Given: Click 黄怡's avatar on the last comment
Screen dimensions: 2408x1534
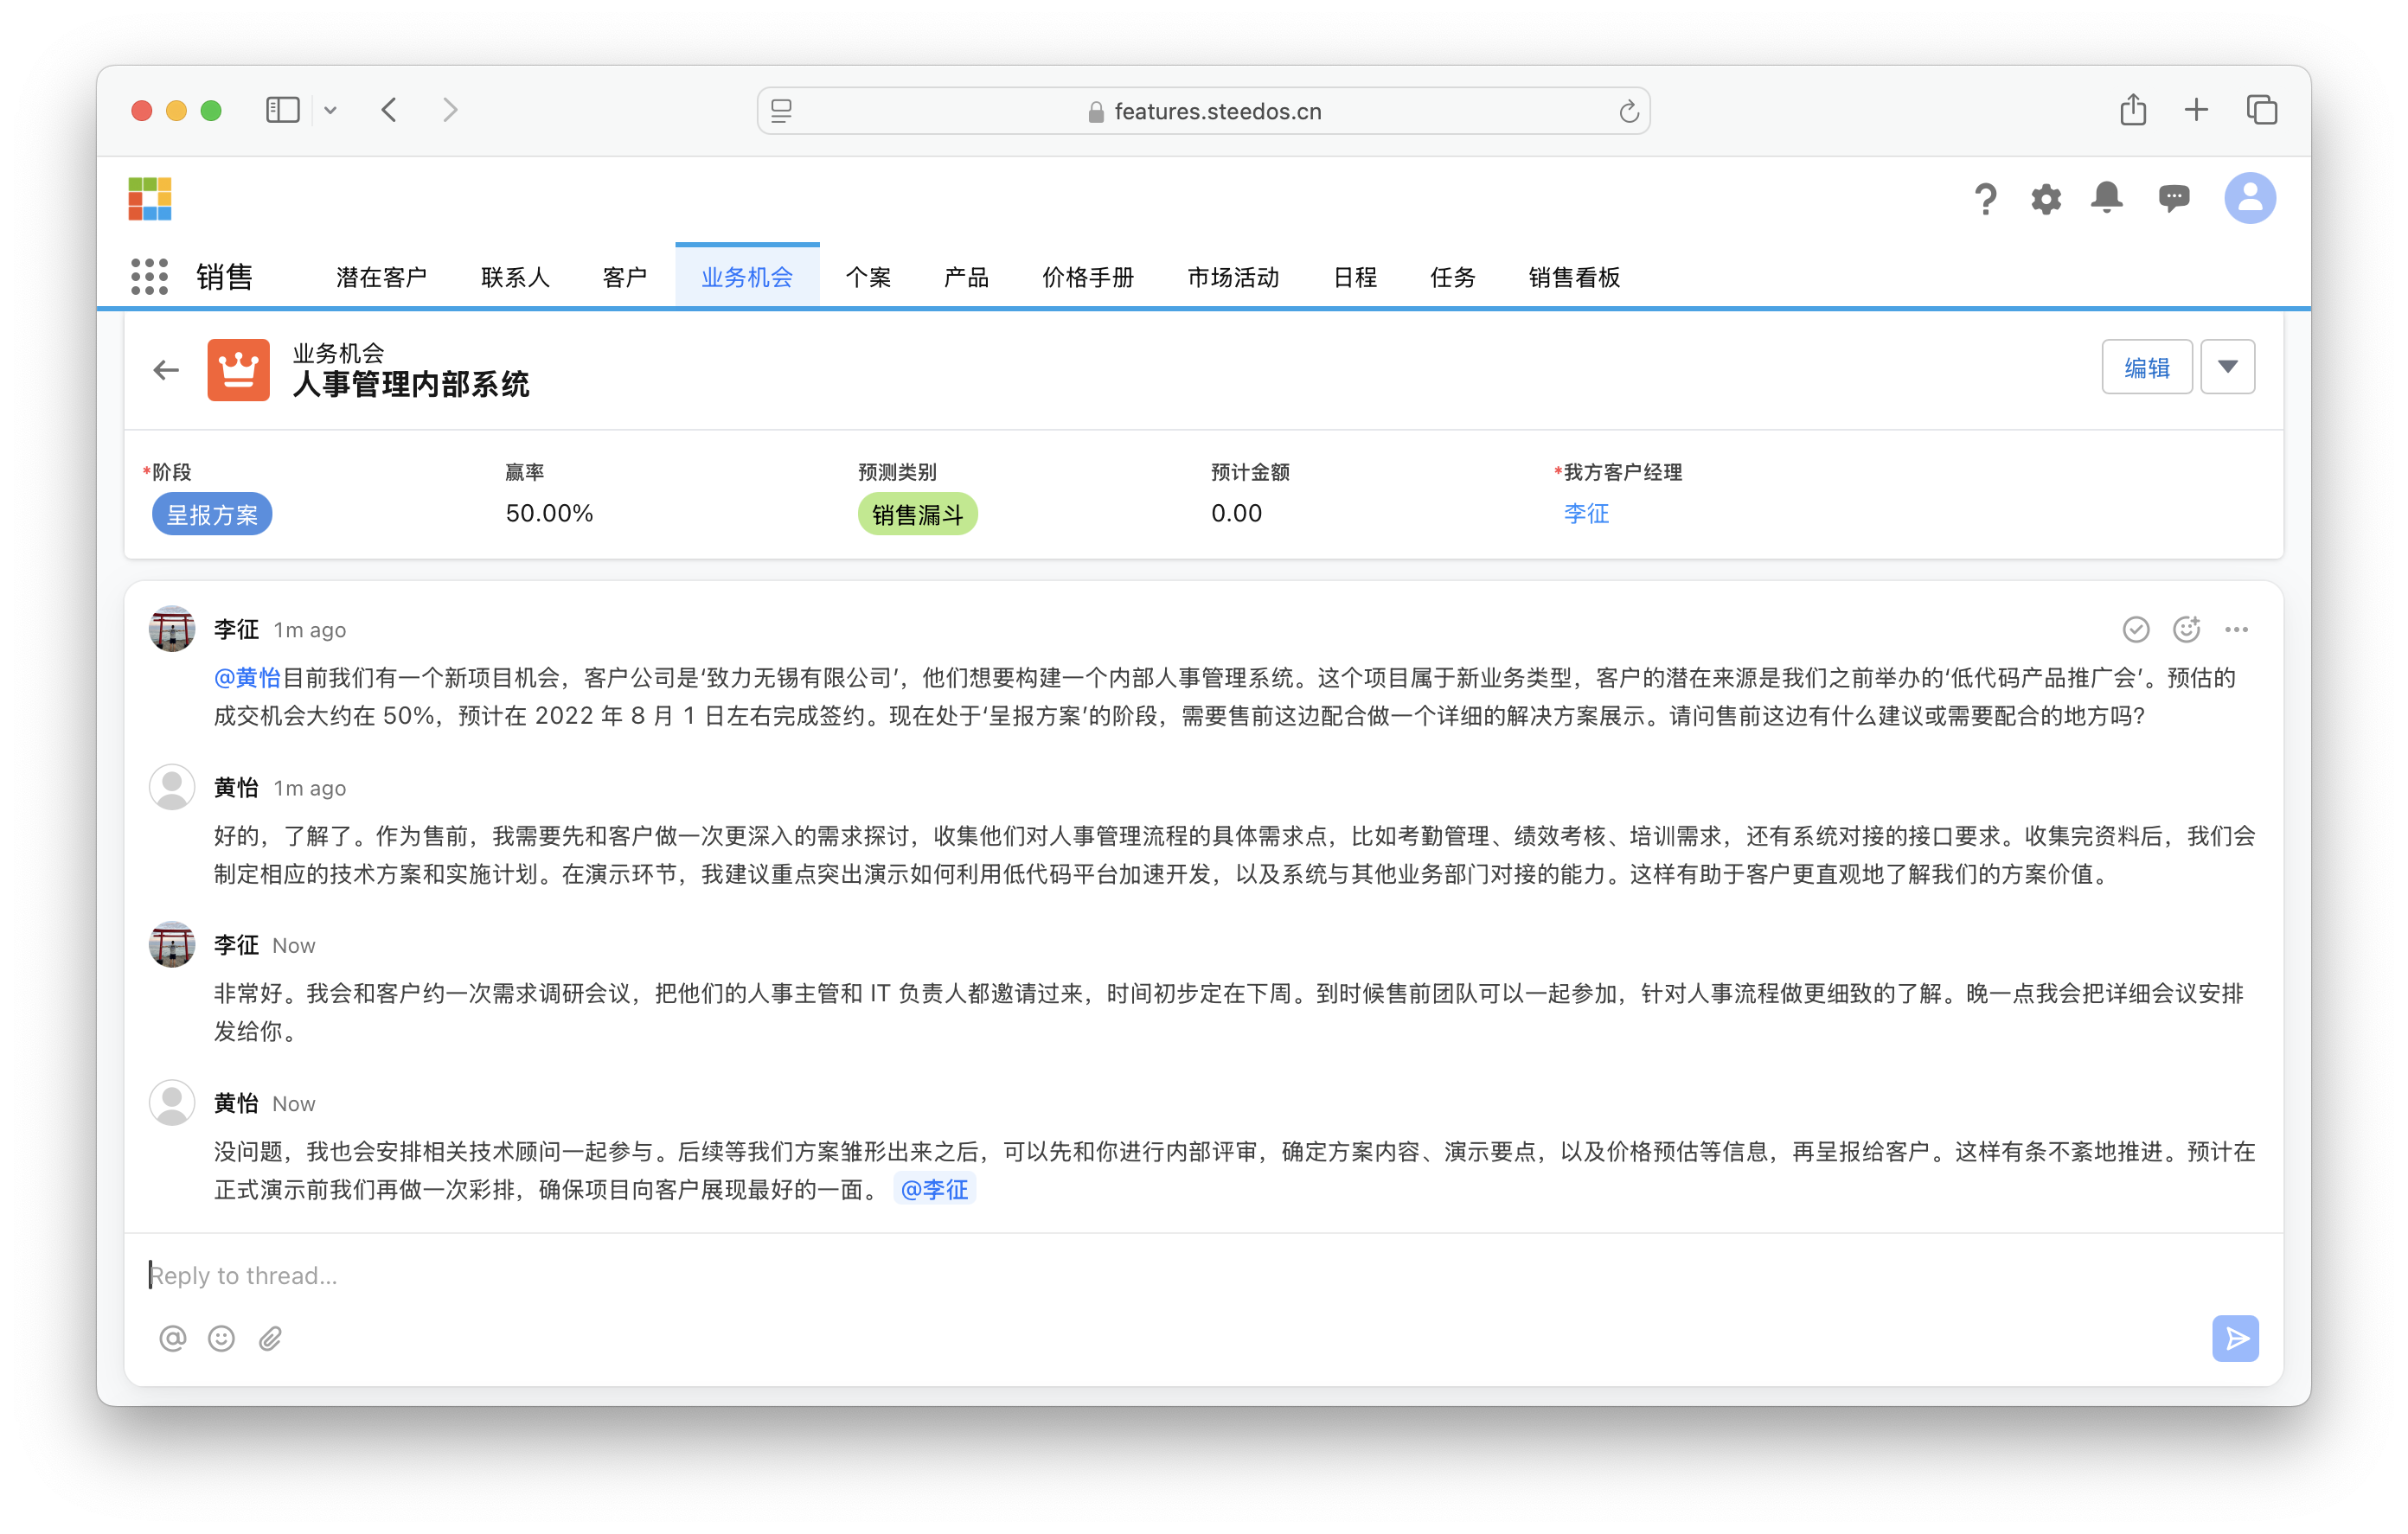Looking at the screenshot, I should pos(172,1103).
